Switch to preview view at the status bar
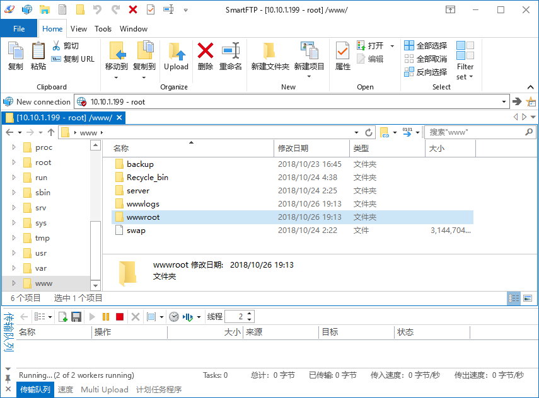Image resolution: width=539 pixels, height=398 pixels. coord(528,298)
